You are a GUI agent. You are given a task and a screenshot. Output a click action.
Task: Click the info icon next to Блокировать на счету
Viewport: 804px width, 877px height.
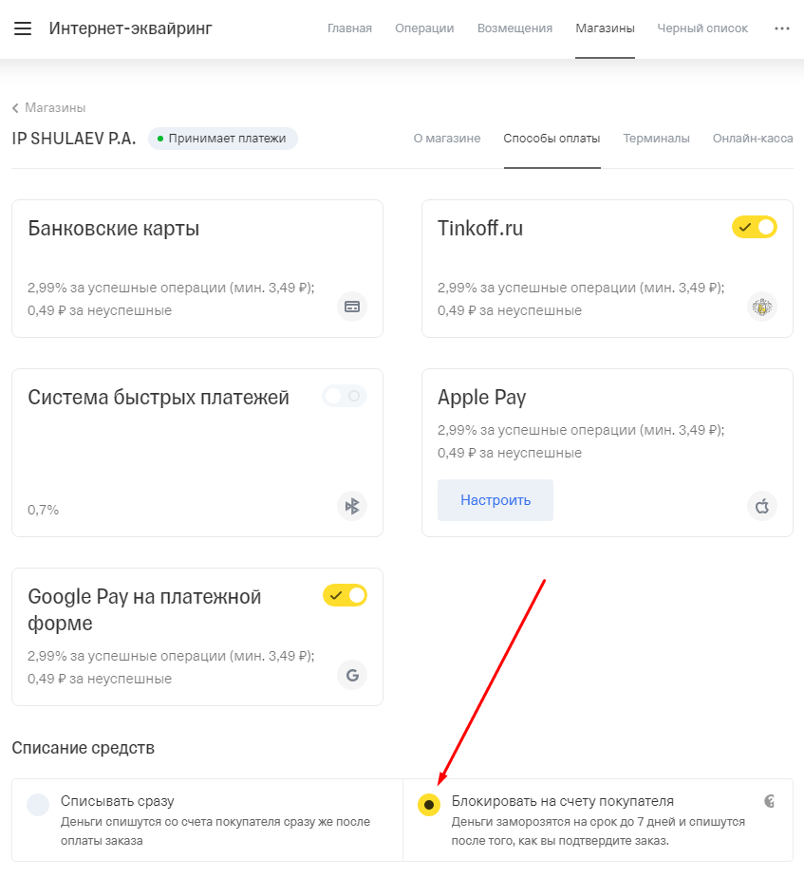coord(769,801)
